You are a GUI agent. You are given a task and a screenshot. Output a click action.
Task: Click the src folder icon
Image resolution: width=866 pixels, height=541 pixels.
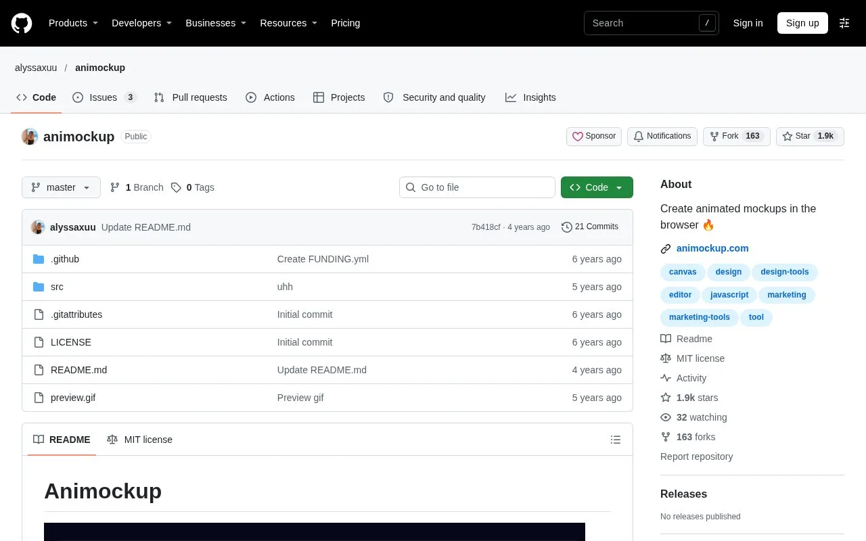[39, 287]
